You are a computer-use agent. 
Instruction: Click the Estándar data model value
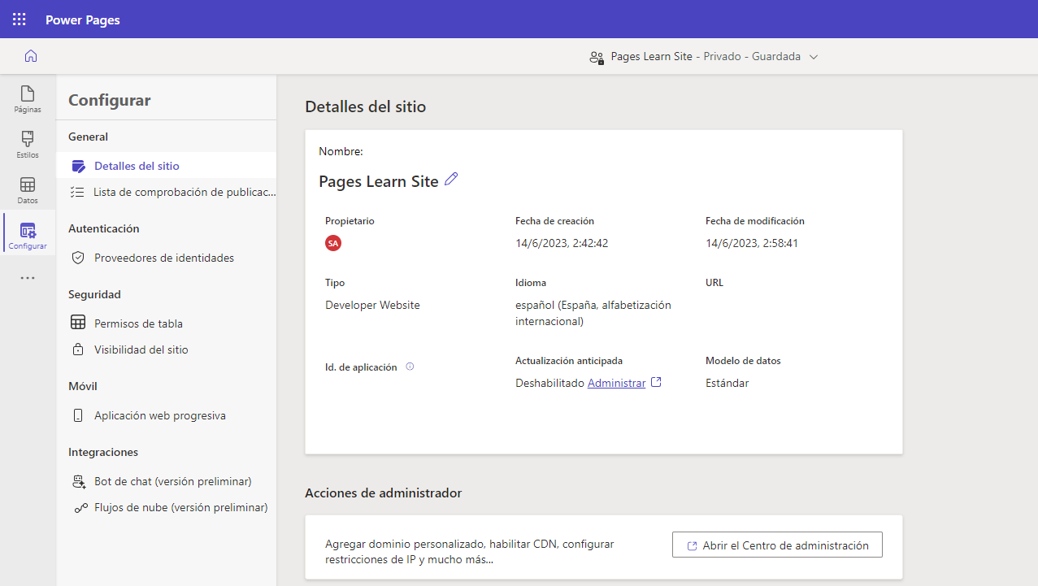click(727, 383)
